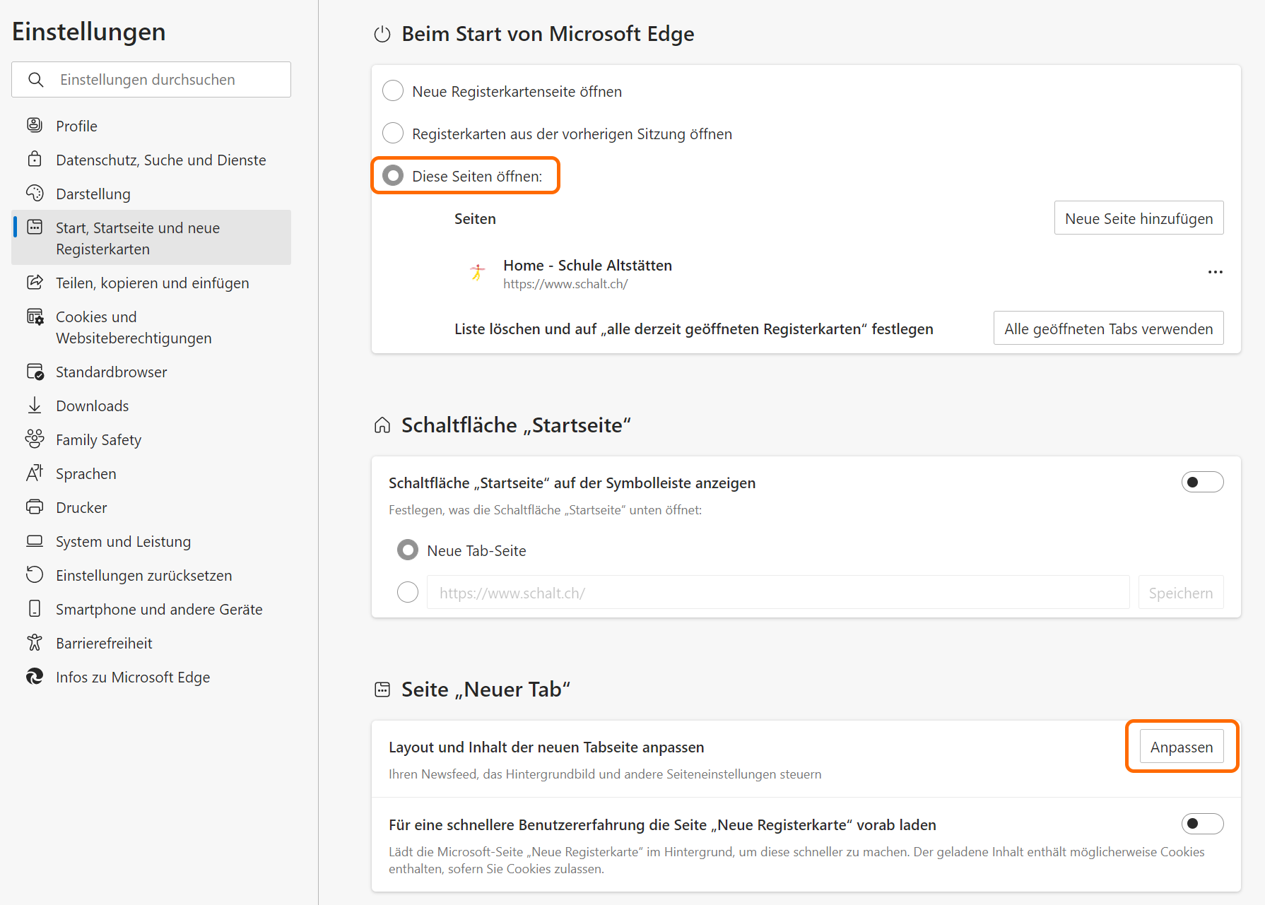1265x905 pixels.
Task: Open more options for Schule Altstätten page
Action: point(1215,273)
